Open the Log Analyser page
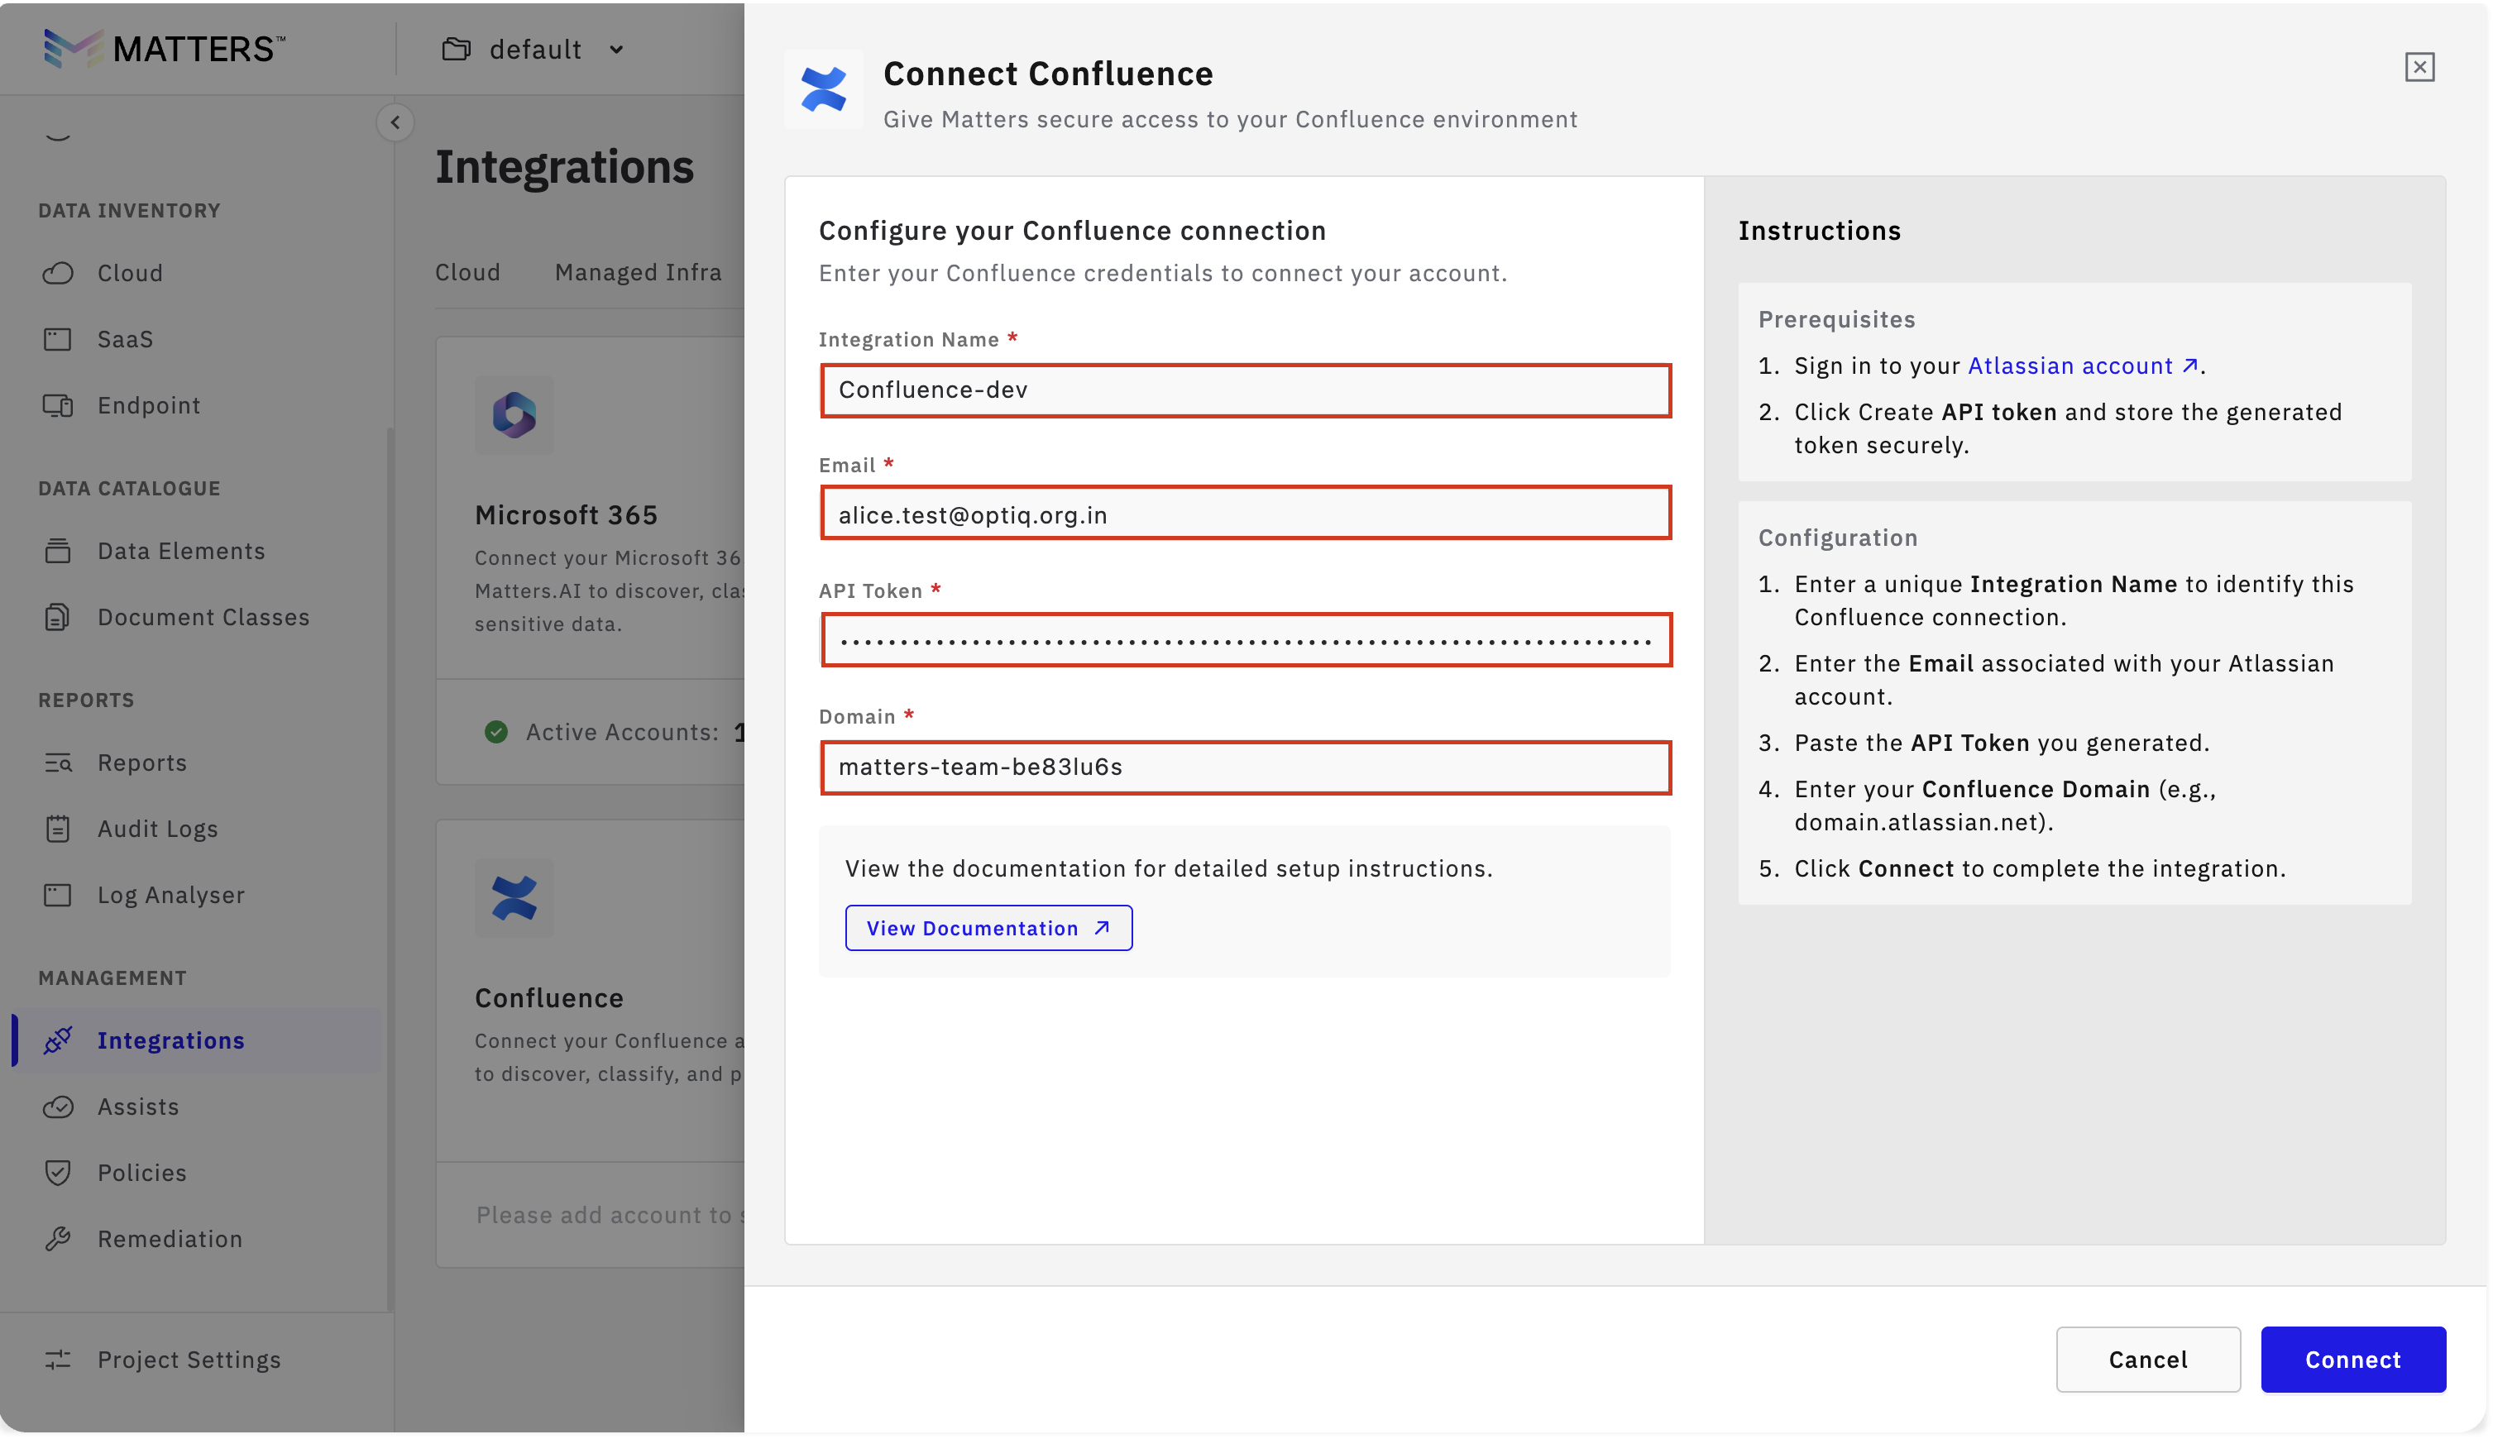 click(170, 895)
